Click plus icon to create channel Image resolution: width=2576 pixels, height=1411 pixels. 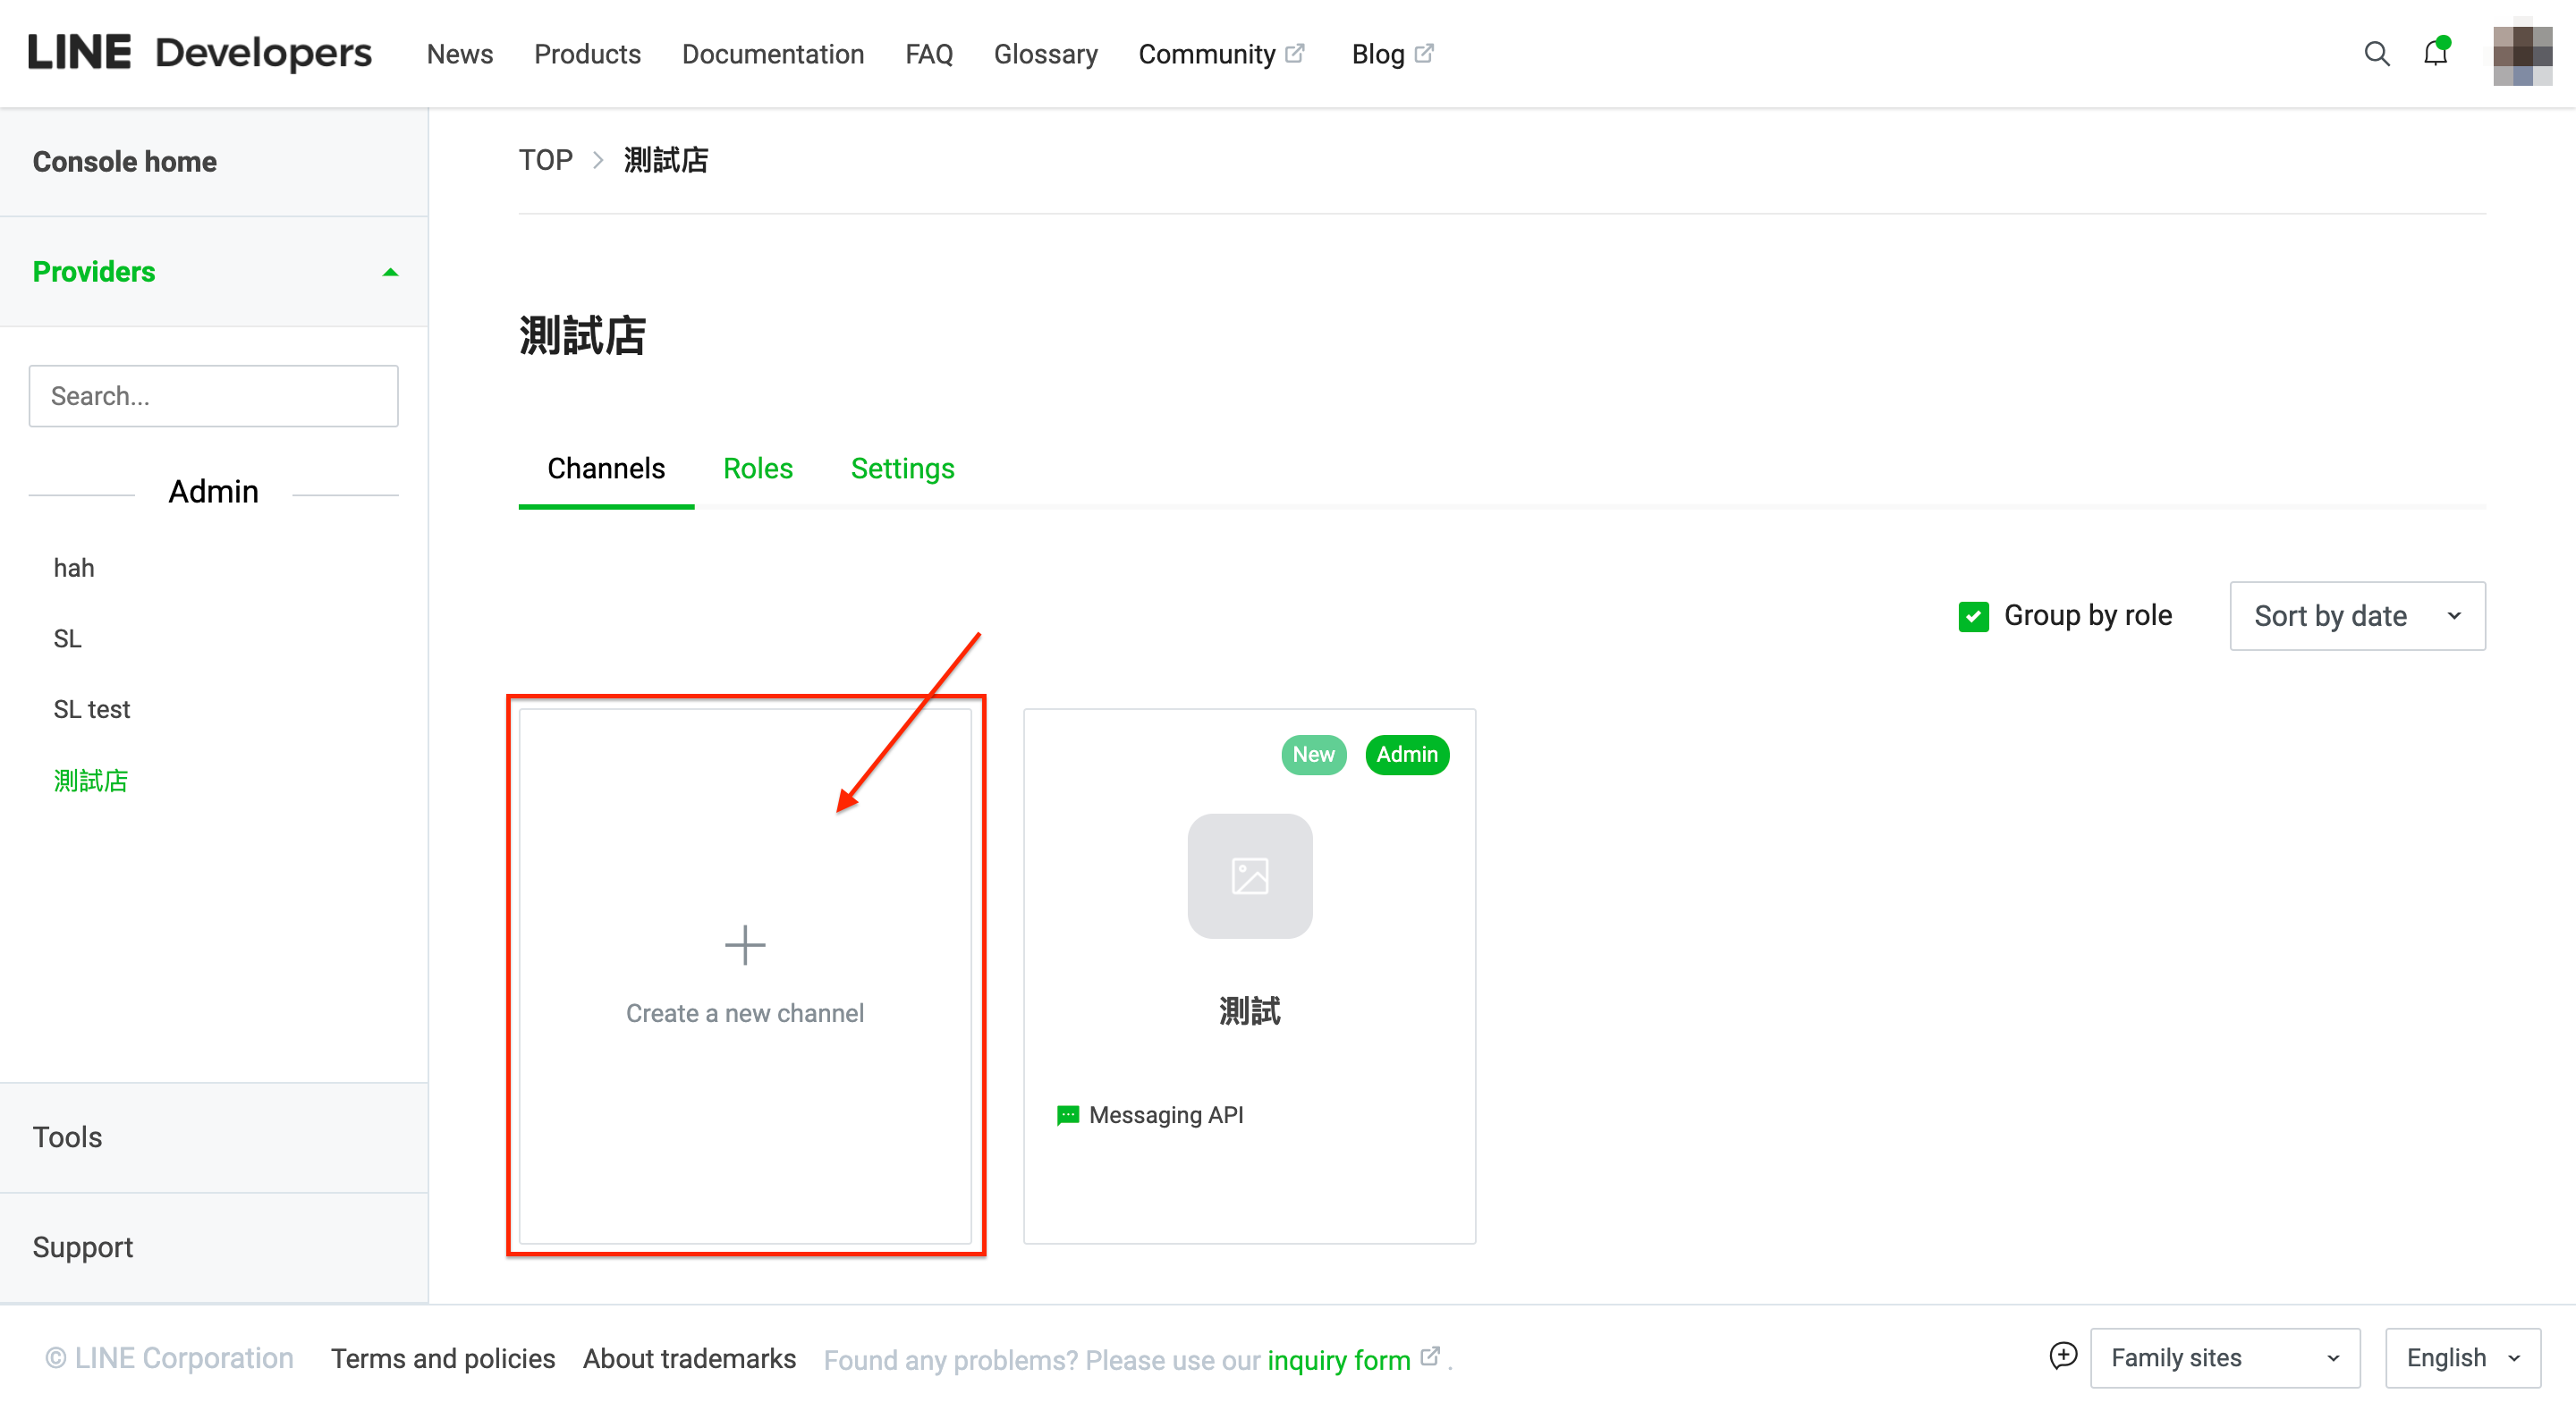[x=745, y=944]
